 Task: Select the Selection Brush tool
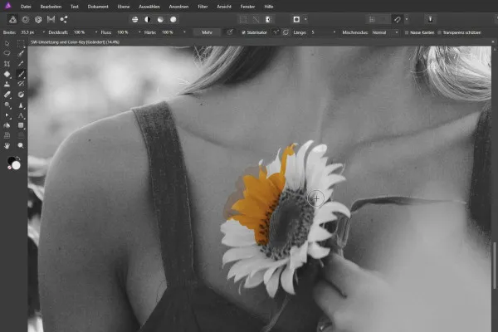coord(21,53)
